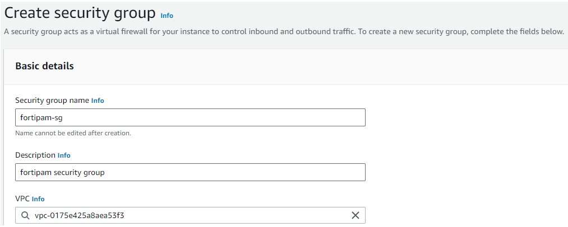568x227 pixels.
Task: Click the 'Basic details' section heading
Action: pos(44,66)
